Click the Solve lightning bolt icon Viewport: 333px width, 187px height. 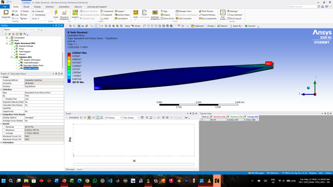coord(56,13)
